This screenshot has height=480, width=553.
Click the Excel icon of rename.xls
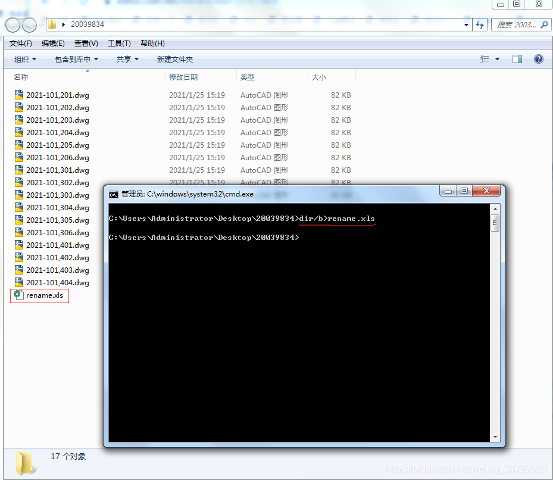pyautogui.click(x=18, y=295)
